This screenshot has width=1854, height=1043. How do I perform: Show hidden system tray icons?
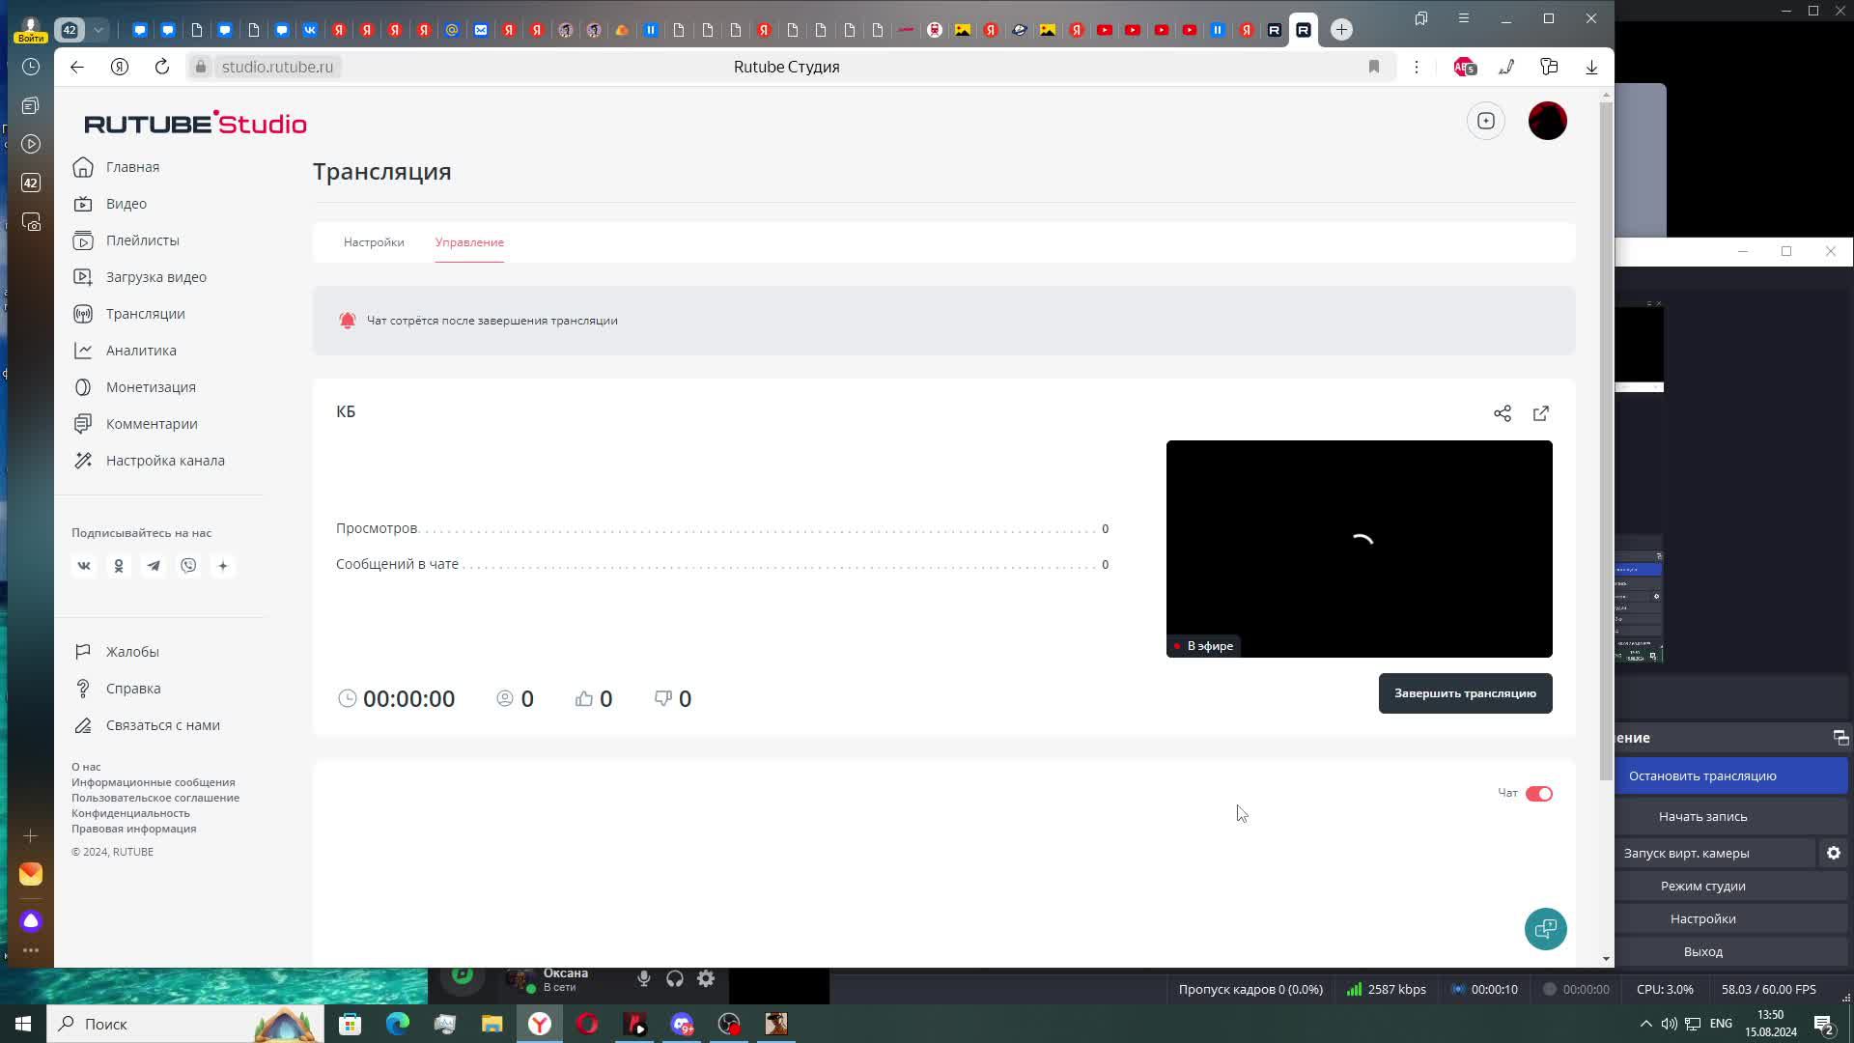(x=1645, y=1024)
